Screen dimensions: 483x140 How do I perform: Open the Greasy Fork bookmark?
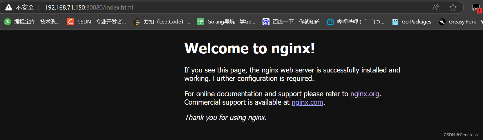(461, 22)
